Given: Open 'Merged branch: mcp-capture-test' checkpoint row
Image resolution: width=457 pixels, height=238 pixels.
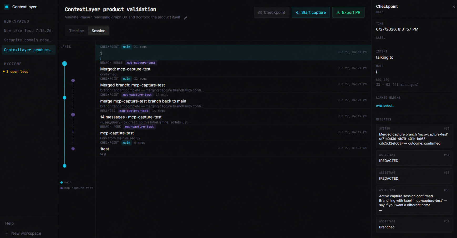Looking at the screenshot, I should (233, 84).
